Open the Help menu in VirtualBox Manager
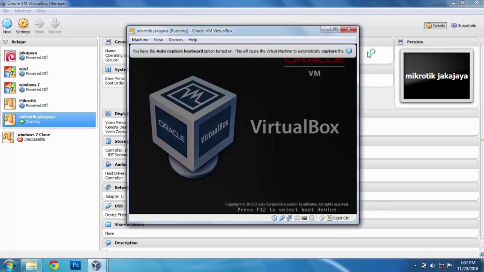Screen dimensions: 484x272 (x=41, y=11)
